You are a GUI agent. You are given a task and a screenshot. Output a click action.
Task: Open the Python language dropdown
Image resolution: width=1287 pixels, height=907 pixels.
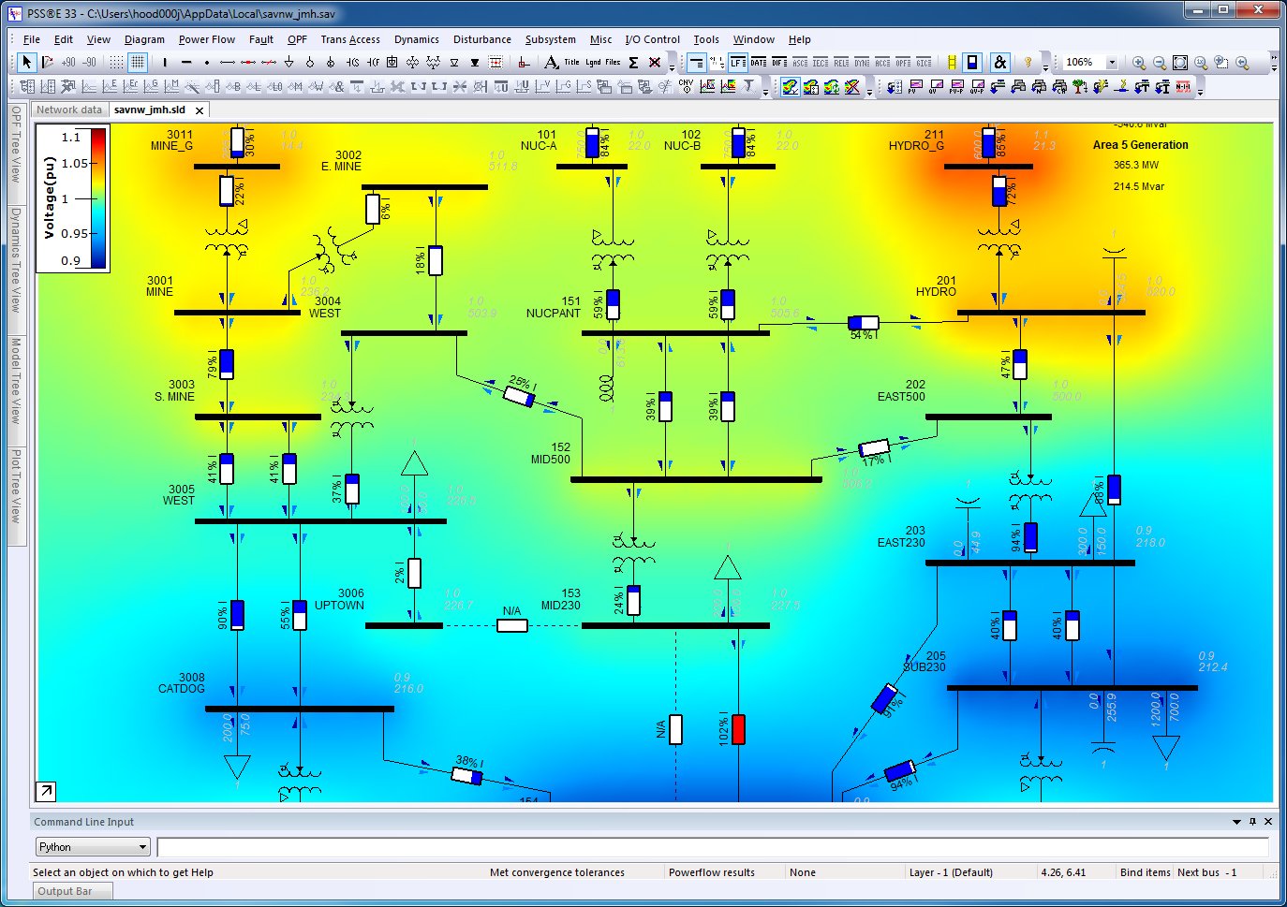point(142,847)
